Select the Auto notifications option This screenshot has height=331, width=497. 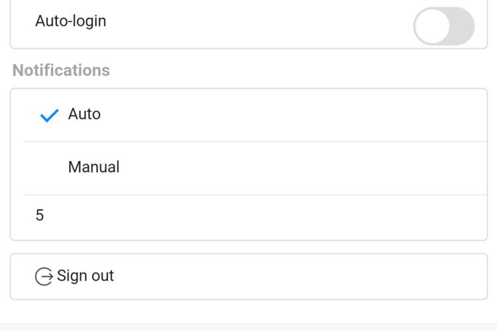[x=248, y=115]
